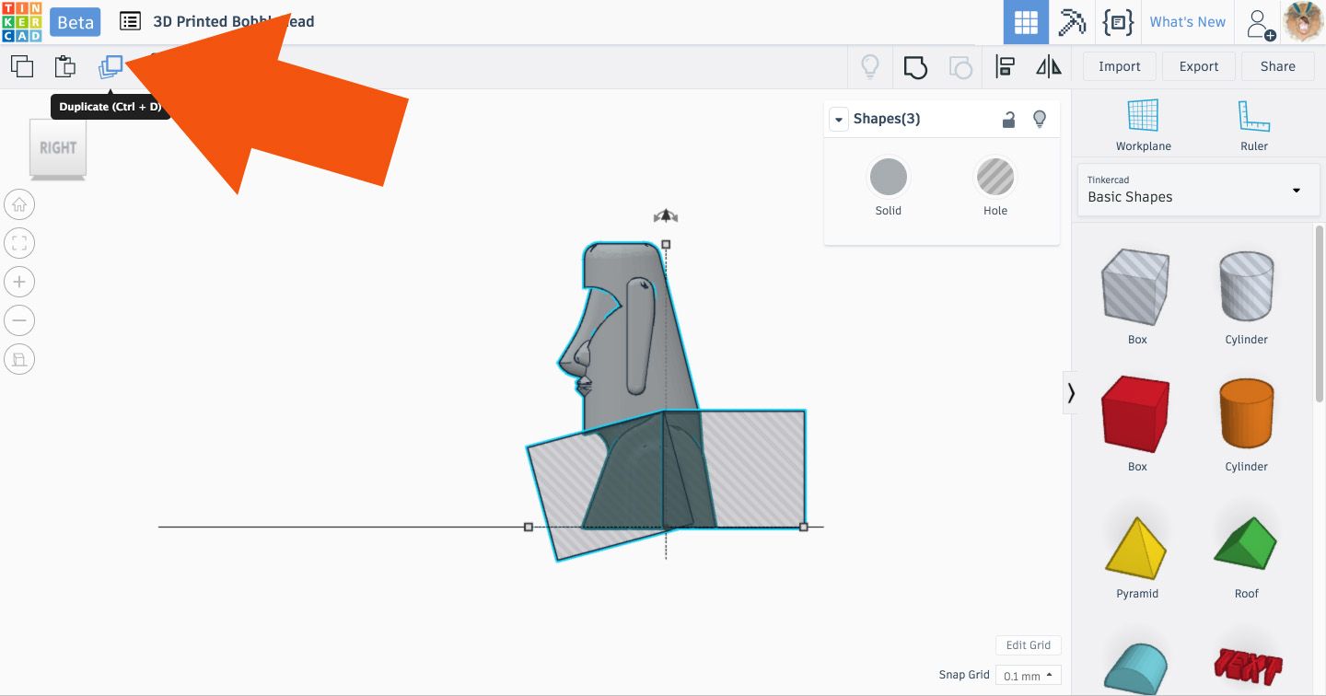1326x696 pixels.
Task: Paste from the clipboard icon
Action: pos(64,66)
